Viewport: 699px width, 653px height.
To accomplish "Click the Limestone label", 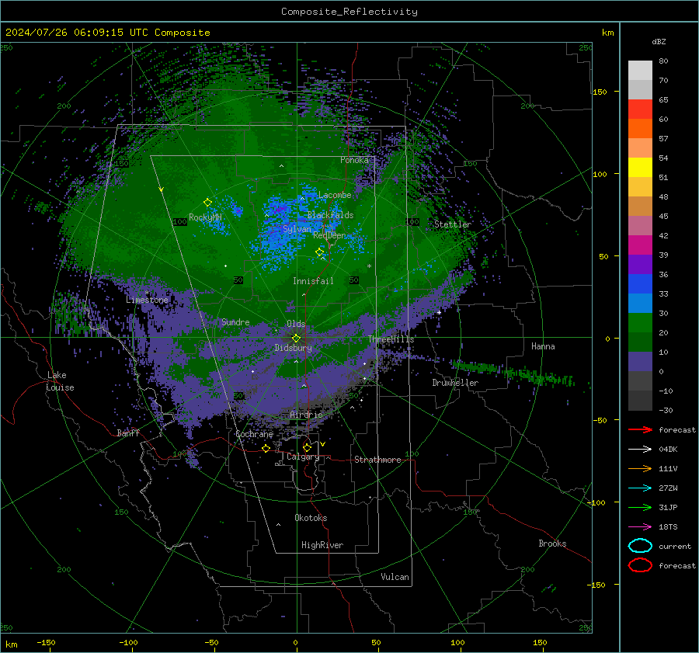I will click(x=147, y=300).
